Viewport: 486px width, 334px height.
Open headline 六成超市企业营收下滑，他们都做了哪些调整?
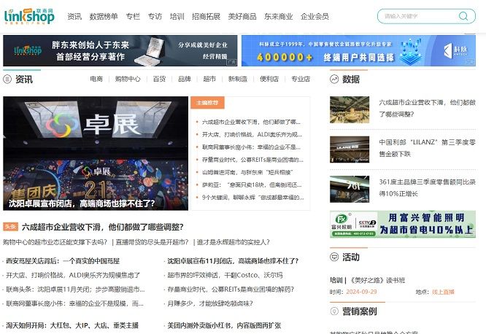pyautogui.click(x=103, y=227)
